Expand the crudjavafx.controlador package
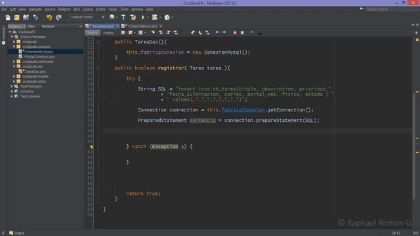 point(14,62)
